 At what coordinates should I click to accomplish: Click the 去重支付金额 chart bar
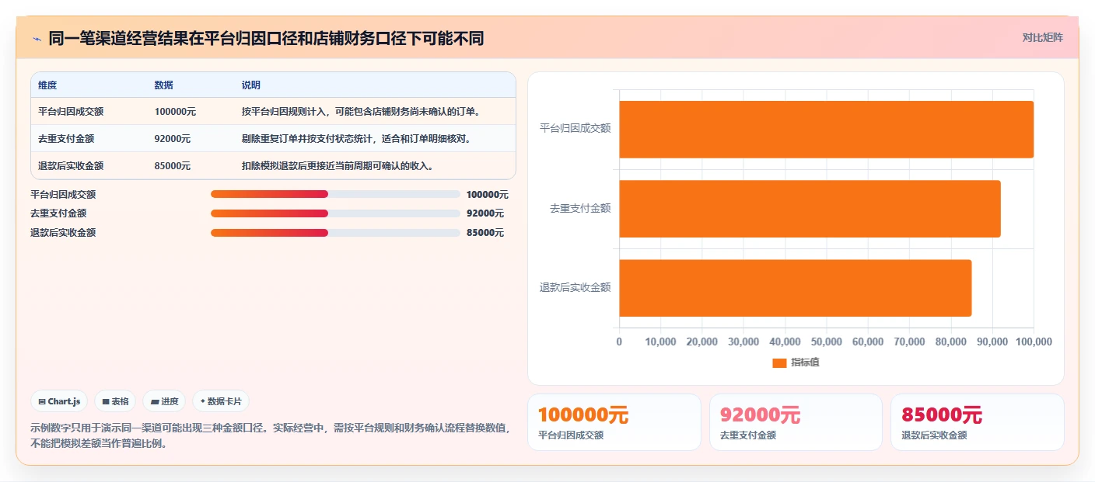tap(810, 209)
